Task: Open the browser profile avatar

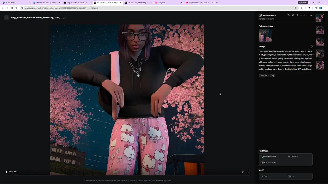Action: 320,8
